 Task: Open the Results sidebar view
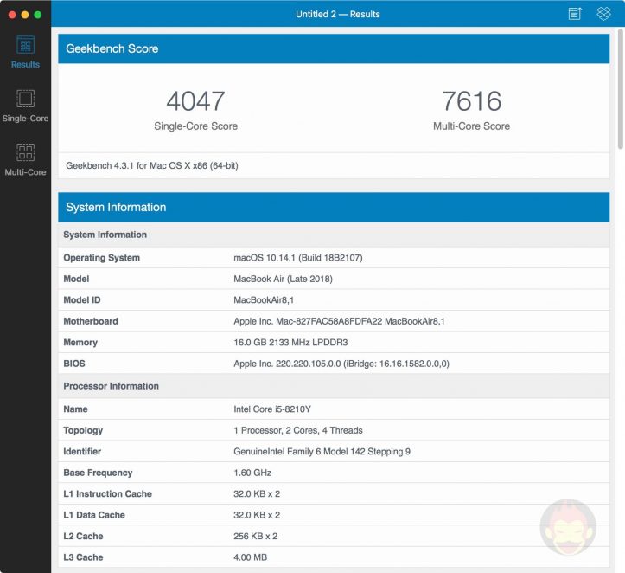pyautogui.click(x=25, y=52)
